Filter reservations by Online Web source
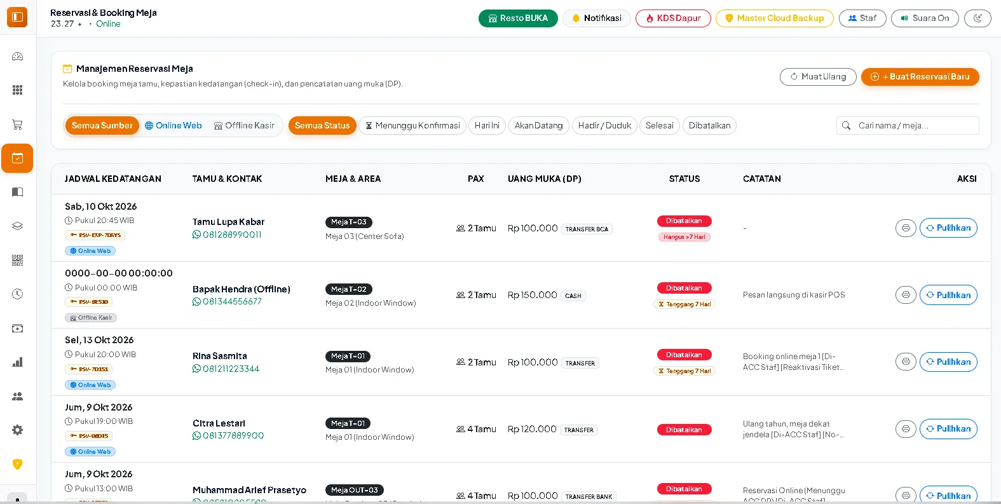Viewport: 1001px width, 504px height. 174,126
